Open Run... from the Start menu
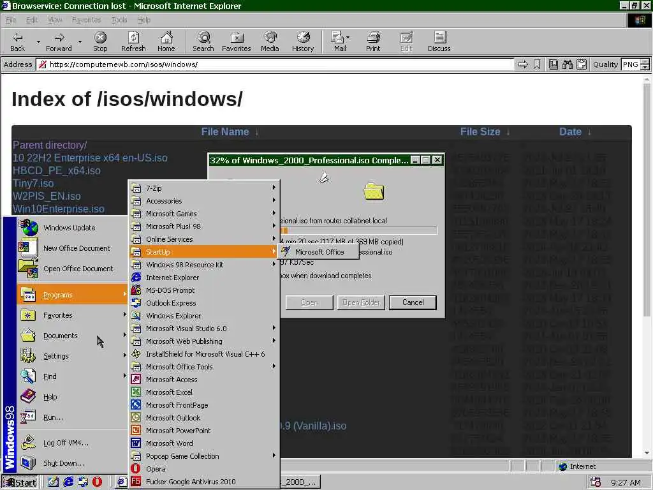Image resolution: width=653 pixels, height=490 pixels. pos(72,417)
